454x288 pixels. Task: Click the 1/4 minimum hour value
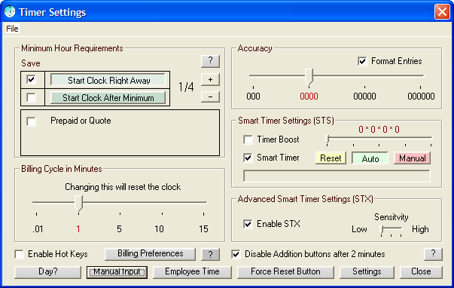tap(186, 87)
